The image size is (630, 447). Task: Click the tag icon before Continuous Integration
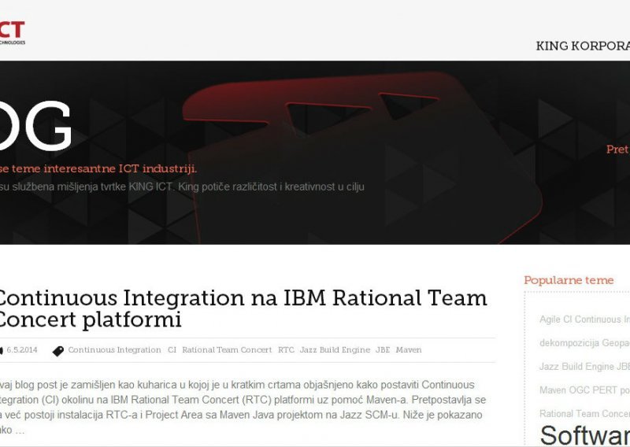[58, 351]
